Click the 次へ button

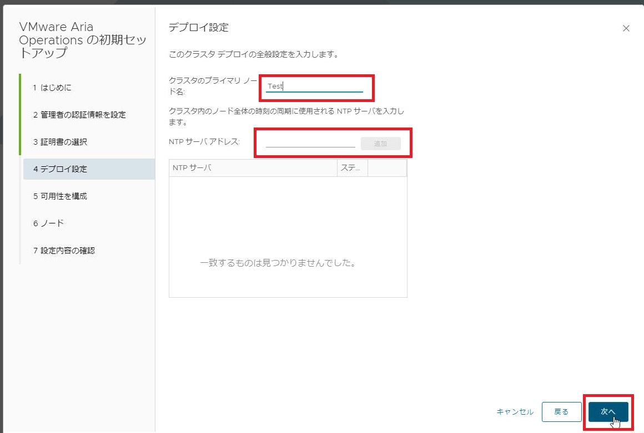pyautogui.click(x=608, y=412)
